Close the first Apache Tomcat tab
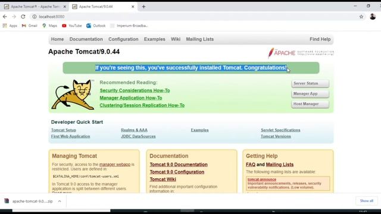The image size is (381, 214). click(65, 7)
